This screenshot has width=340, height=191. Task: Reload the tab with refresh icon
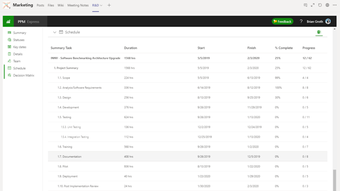(x=320, y=5)
